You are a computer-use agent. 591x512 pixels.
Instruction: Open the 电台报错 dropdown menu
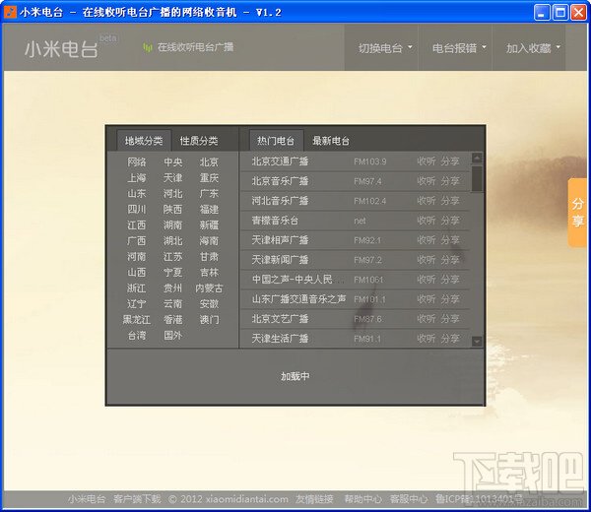(x=459, y=48)
